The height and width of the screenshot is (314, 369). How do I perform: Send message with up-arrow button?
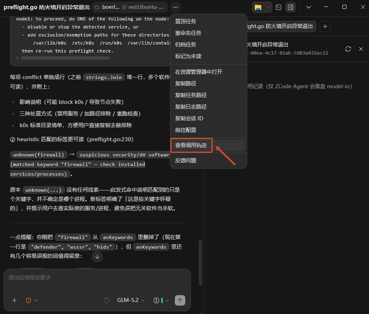[180, 300]
